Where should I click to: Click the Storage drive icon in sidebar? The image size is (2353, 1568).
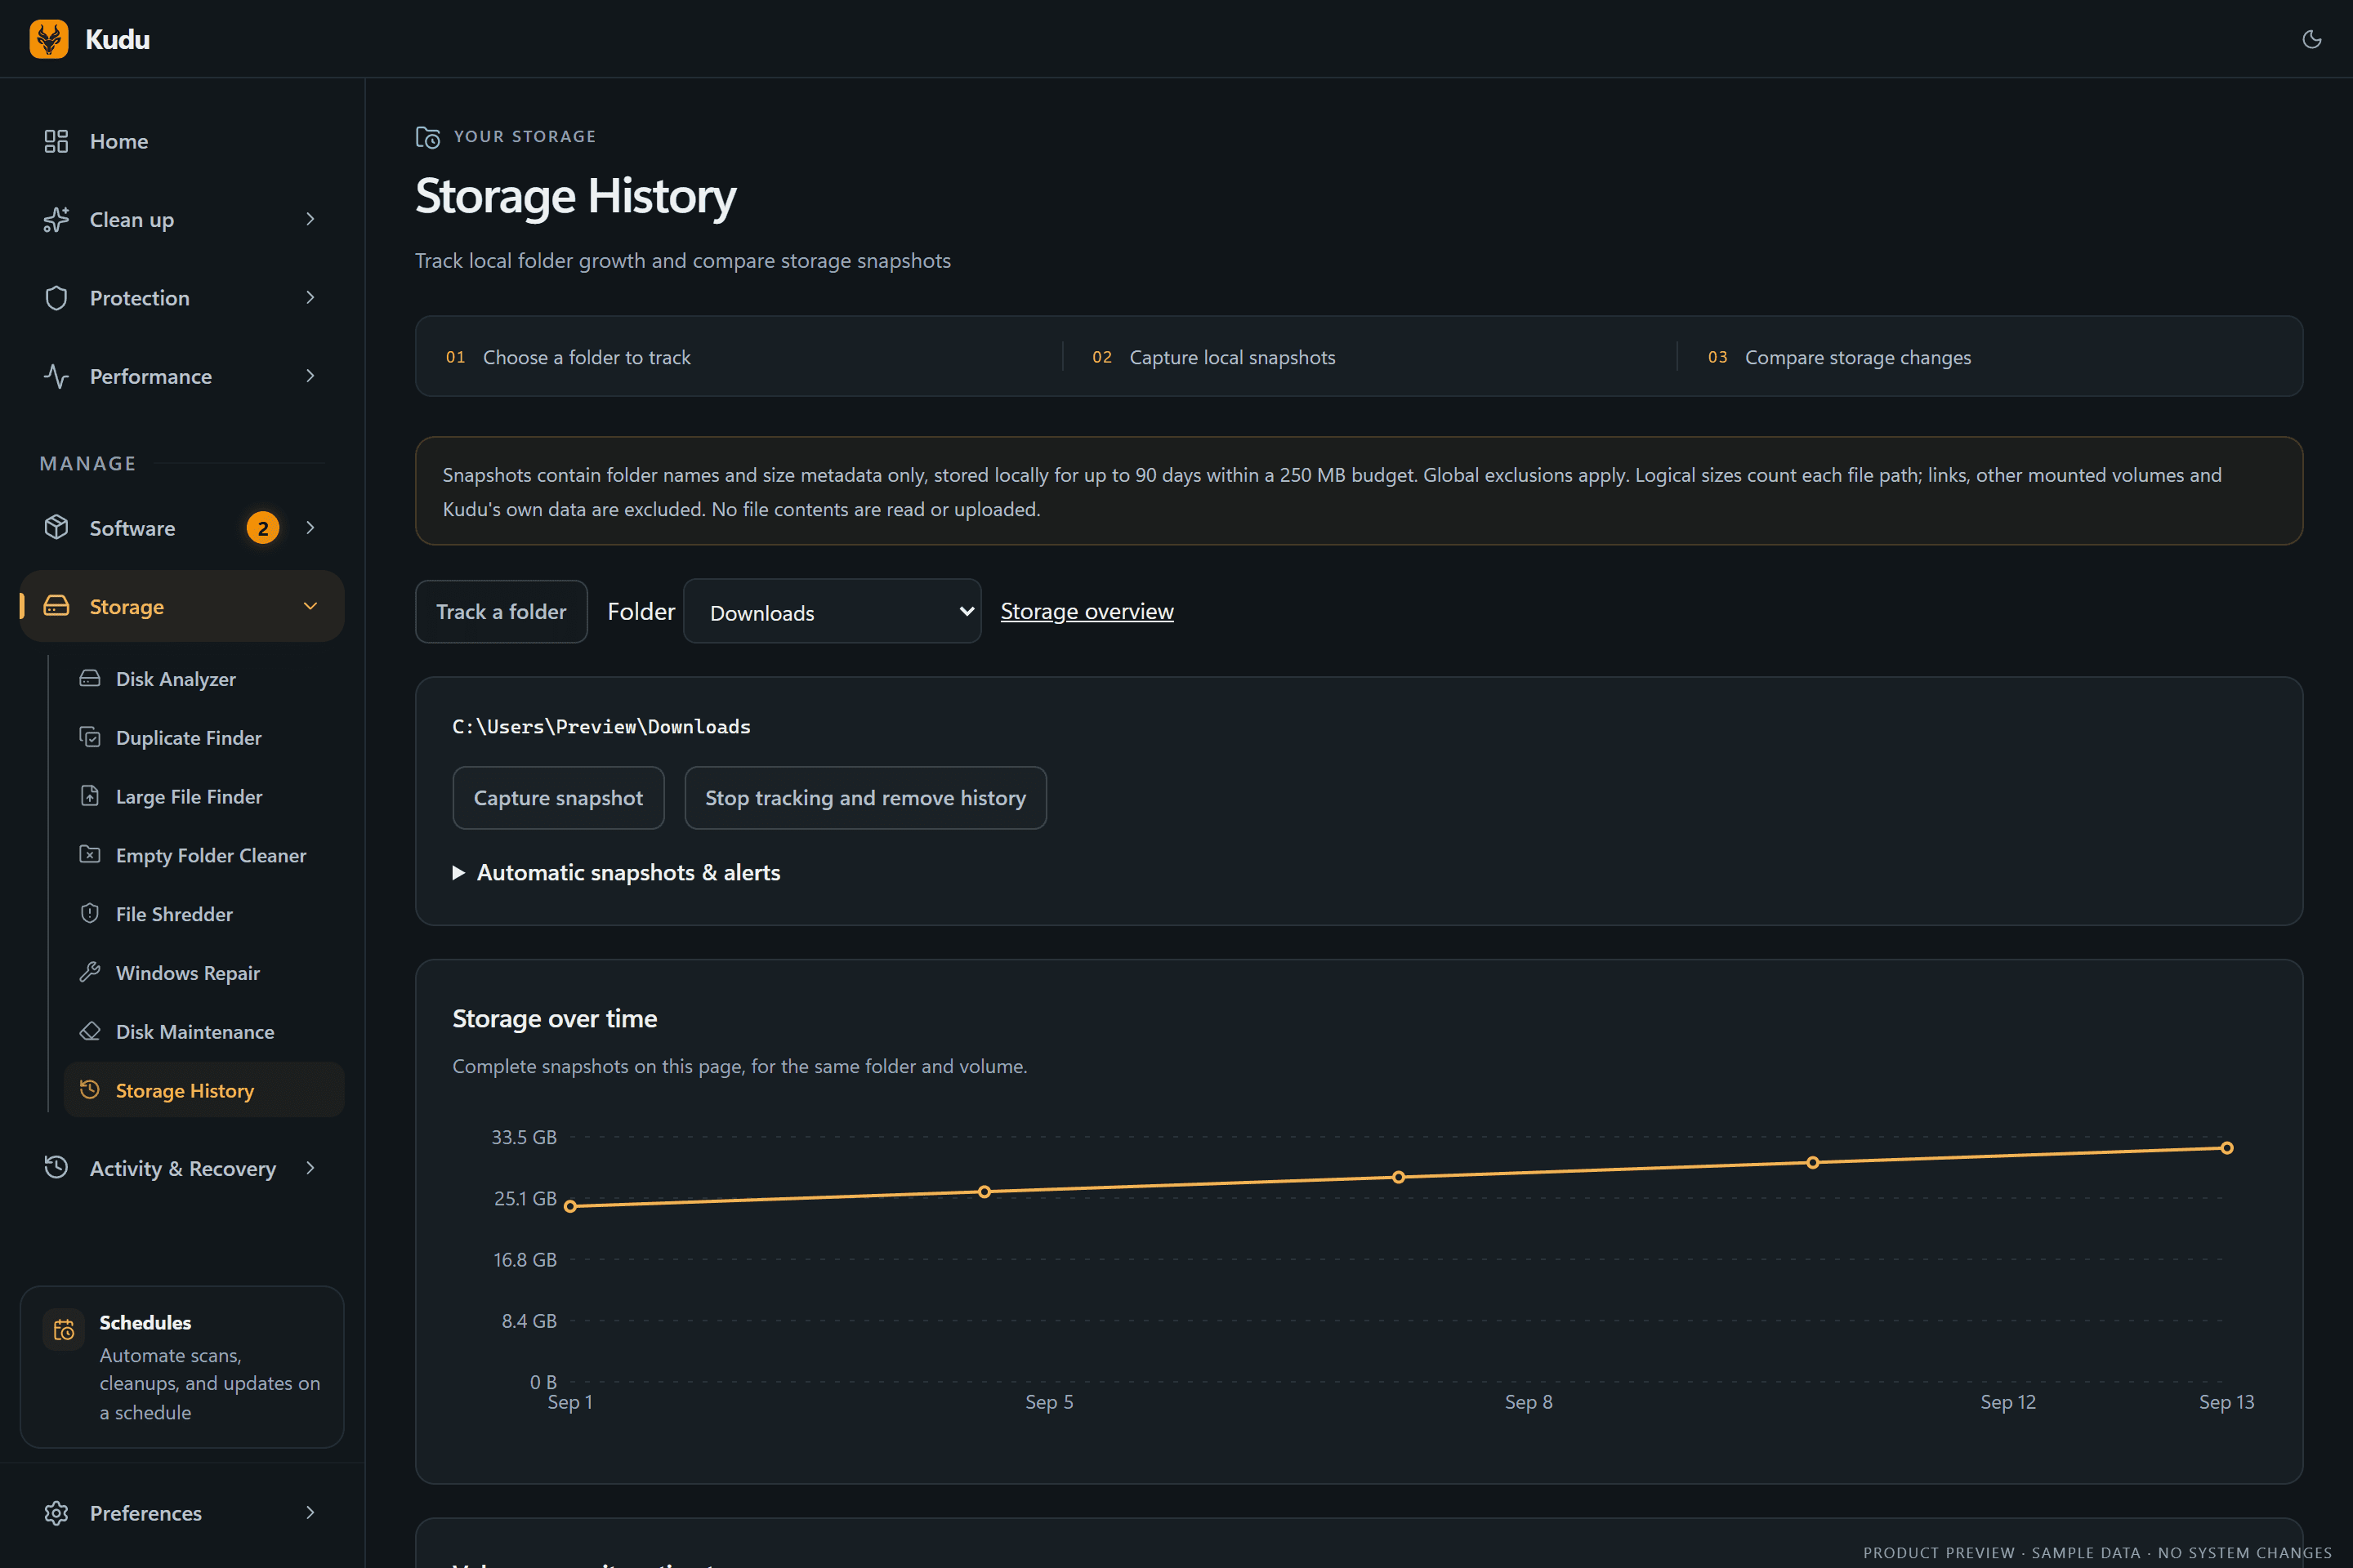[x=56, y=606]
